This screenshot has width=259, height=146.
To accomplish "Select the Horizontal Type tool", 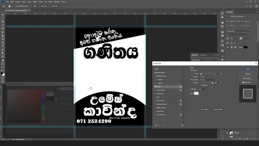I will 3,46.
